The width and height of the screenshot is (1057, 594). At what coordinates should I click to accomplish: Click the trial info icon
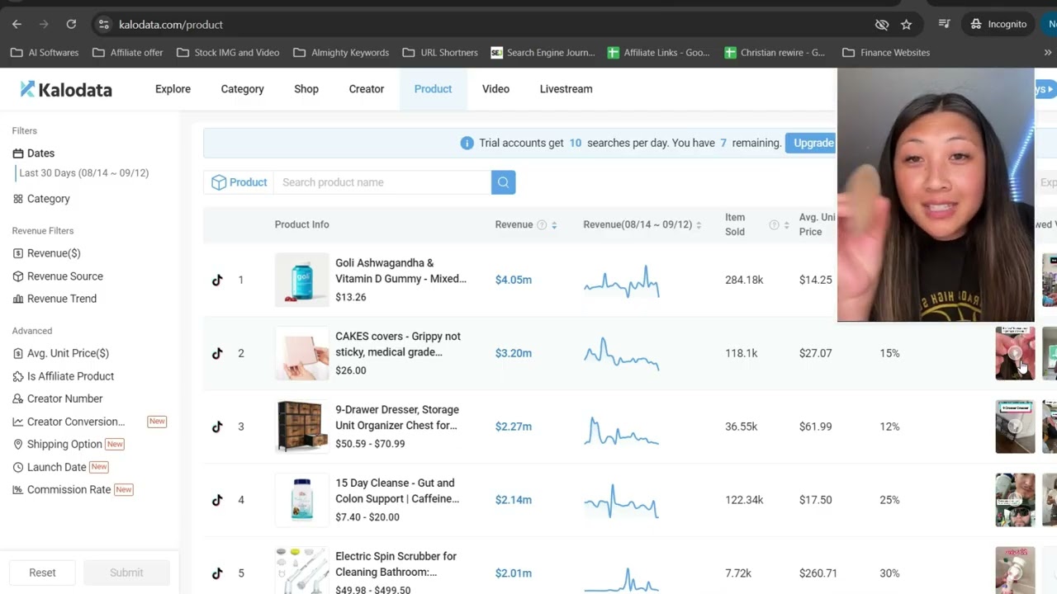pos(467,143)
